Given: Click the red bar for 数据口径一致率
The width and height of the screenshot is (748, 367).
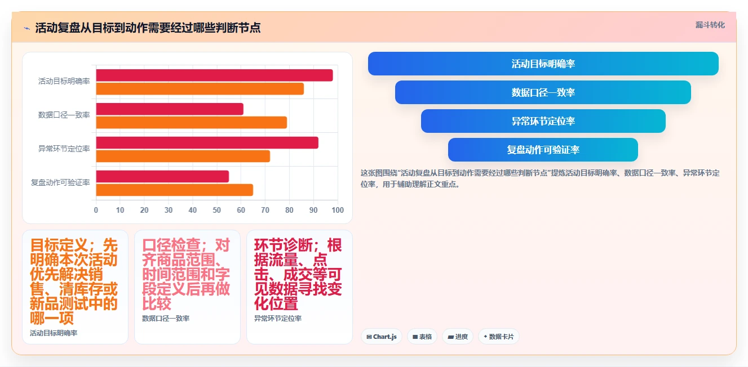Looking at the screenshot, I should (x=170, y=109).
